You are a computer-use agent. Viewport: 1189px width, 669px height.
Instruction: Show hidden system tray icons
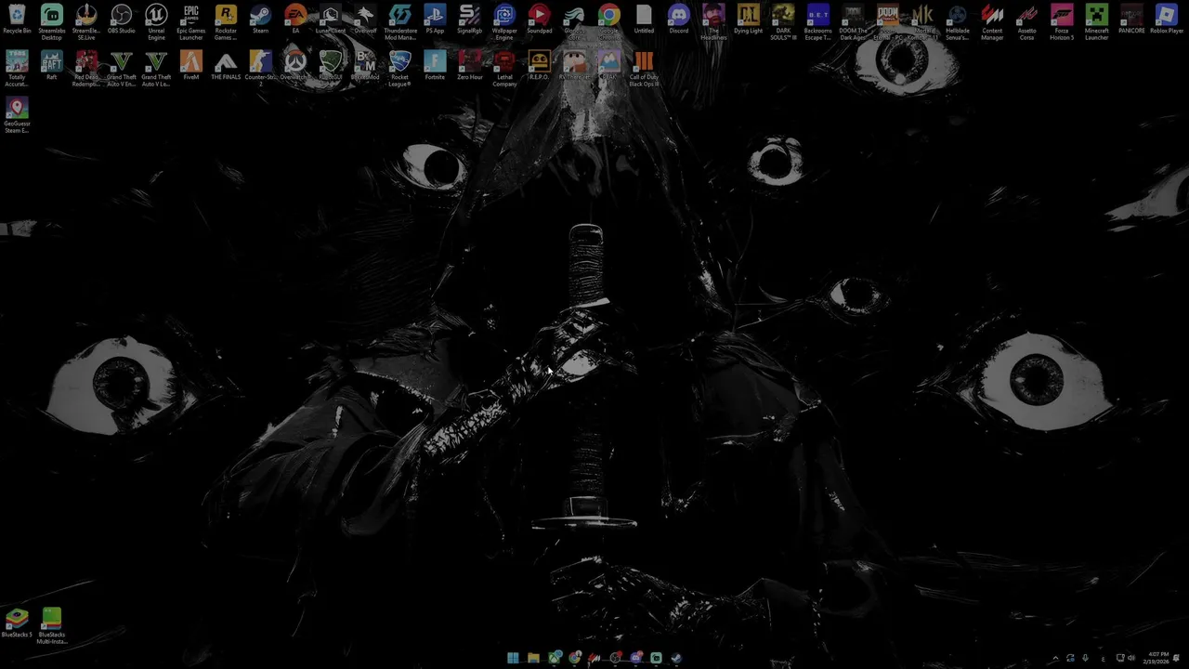click(x=1054, y=658)
